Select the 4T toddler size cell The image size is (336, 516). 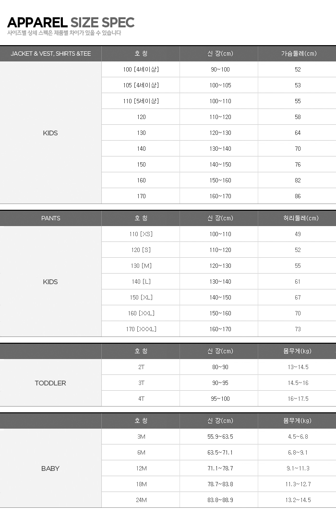(141, 399)
